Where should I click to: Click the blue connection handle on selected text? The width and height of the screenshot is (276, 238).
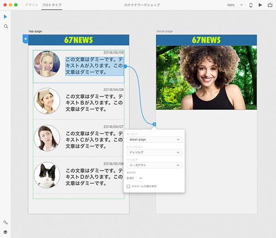[125, 67]
